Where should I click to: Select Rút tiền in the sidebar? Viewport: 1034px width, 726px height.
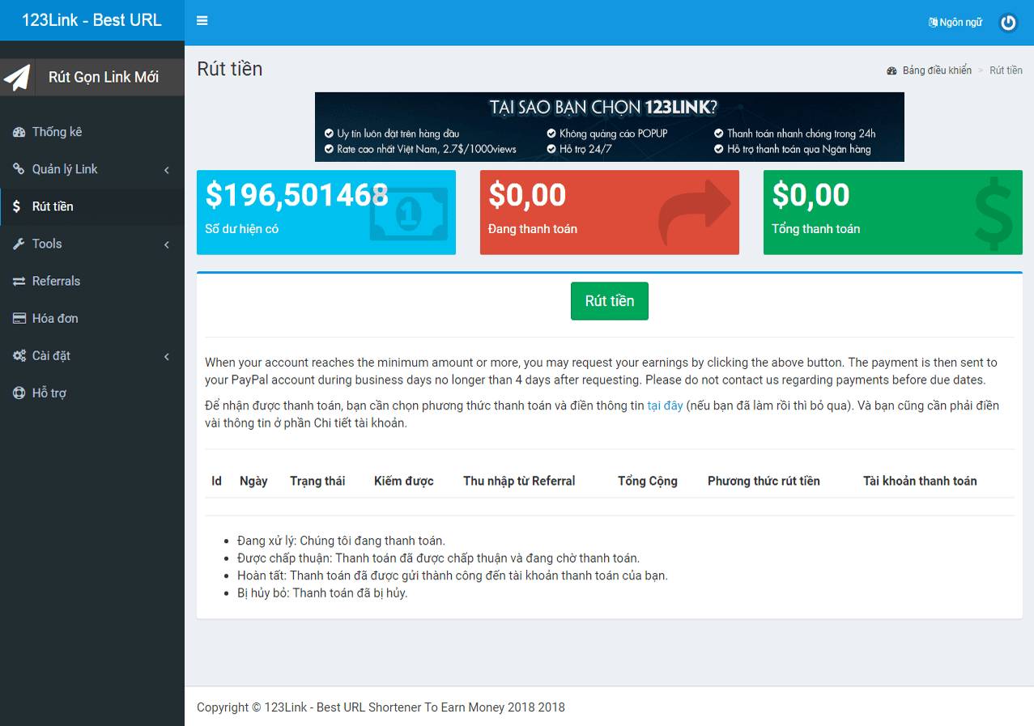tap(92, 206)
